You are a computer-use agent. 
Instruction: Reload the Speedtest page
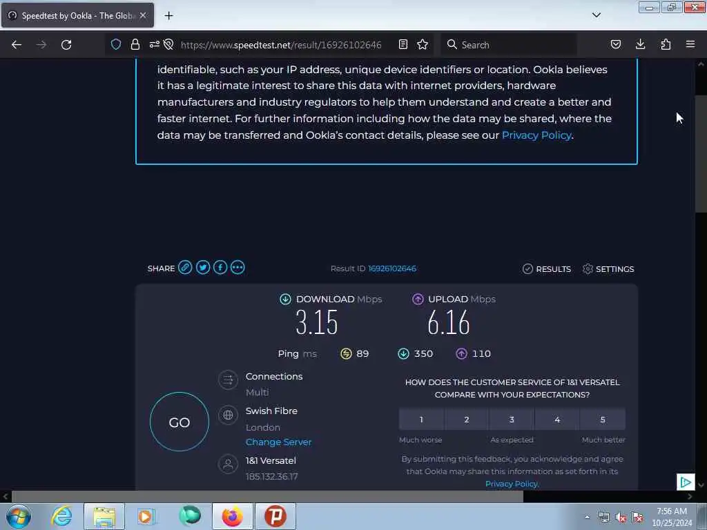[66, 45]
